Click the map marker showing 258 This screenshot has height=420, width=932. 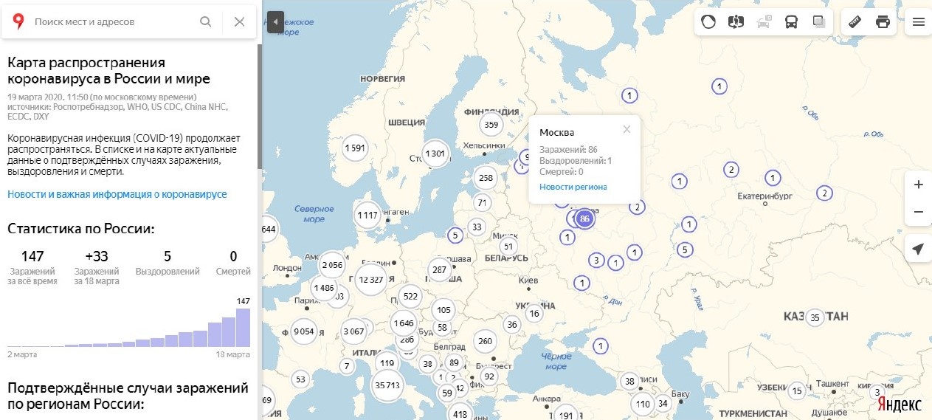tap(486, 178)
